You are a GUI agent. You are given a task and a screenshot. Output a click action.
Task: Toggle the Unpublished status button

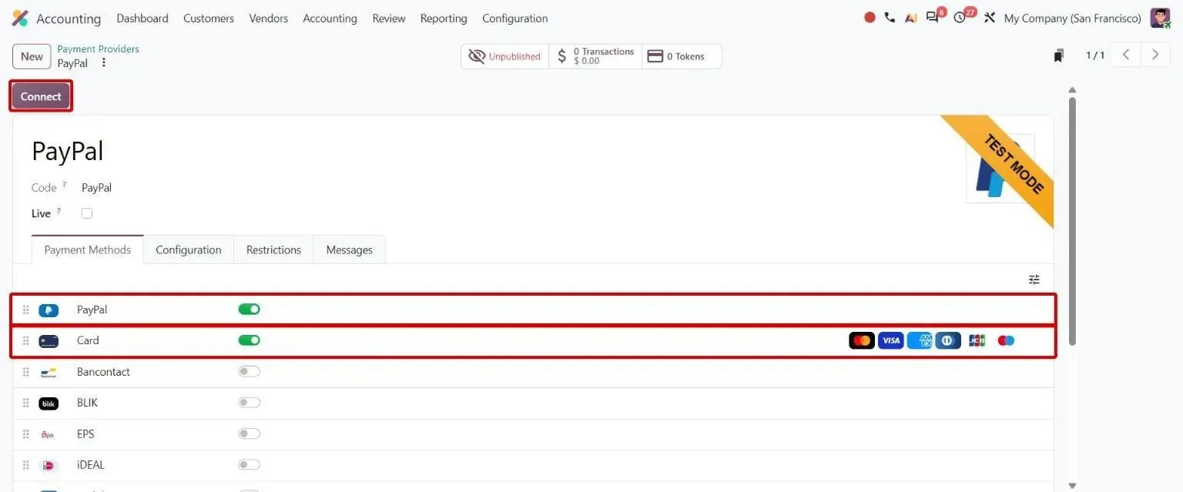point(505,56)
